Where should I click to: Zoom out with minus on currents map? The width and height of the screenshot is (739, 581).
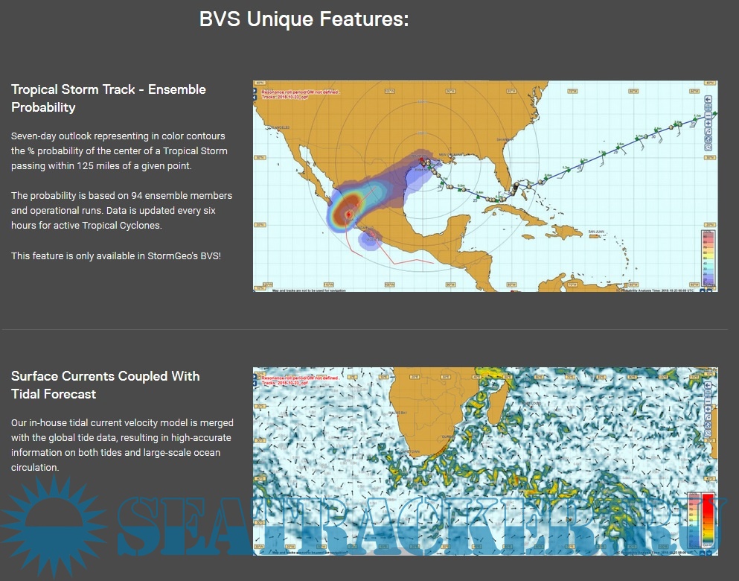[708, 401]
